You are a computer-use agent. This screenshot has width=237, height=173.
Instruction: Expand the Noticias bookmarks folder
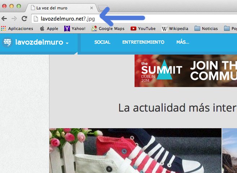pyautogui.click(x=206, y=29)
